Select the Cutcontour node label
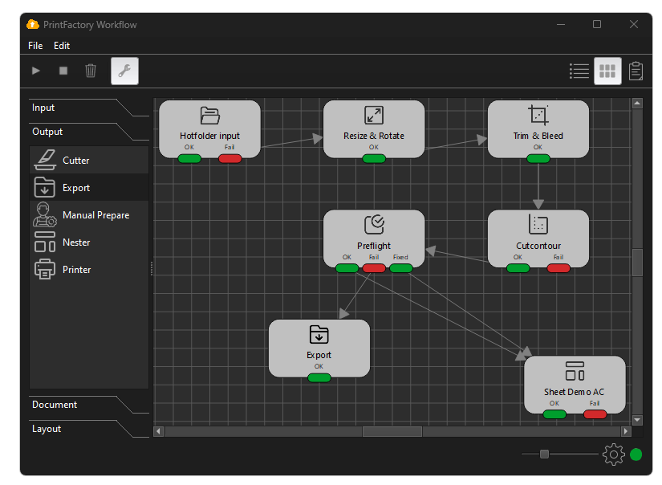 click(538, 246)
